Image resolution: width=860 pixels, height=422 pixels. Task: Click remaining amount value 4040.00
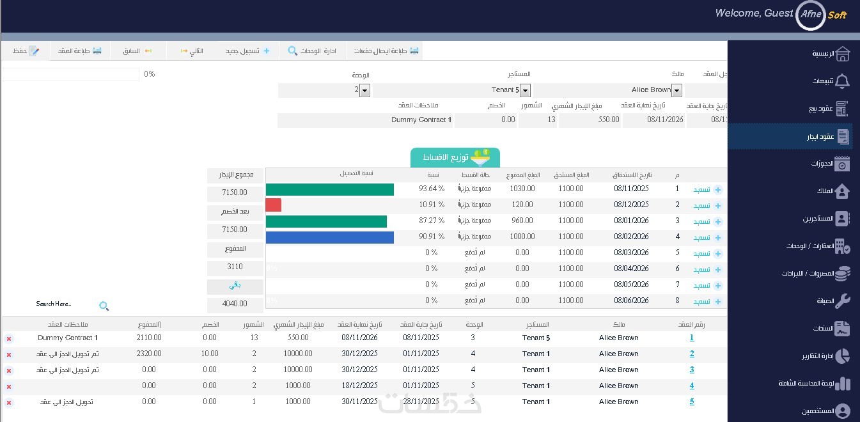tap(235, 305)
